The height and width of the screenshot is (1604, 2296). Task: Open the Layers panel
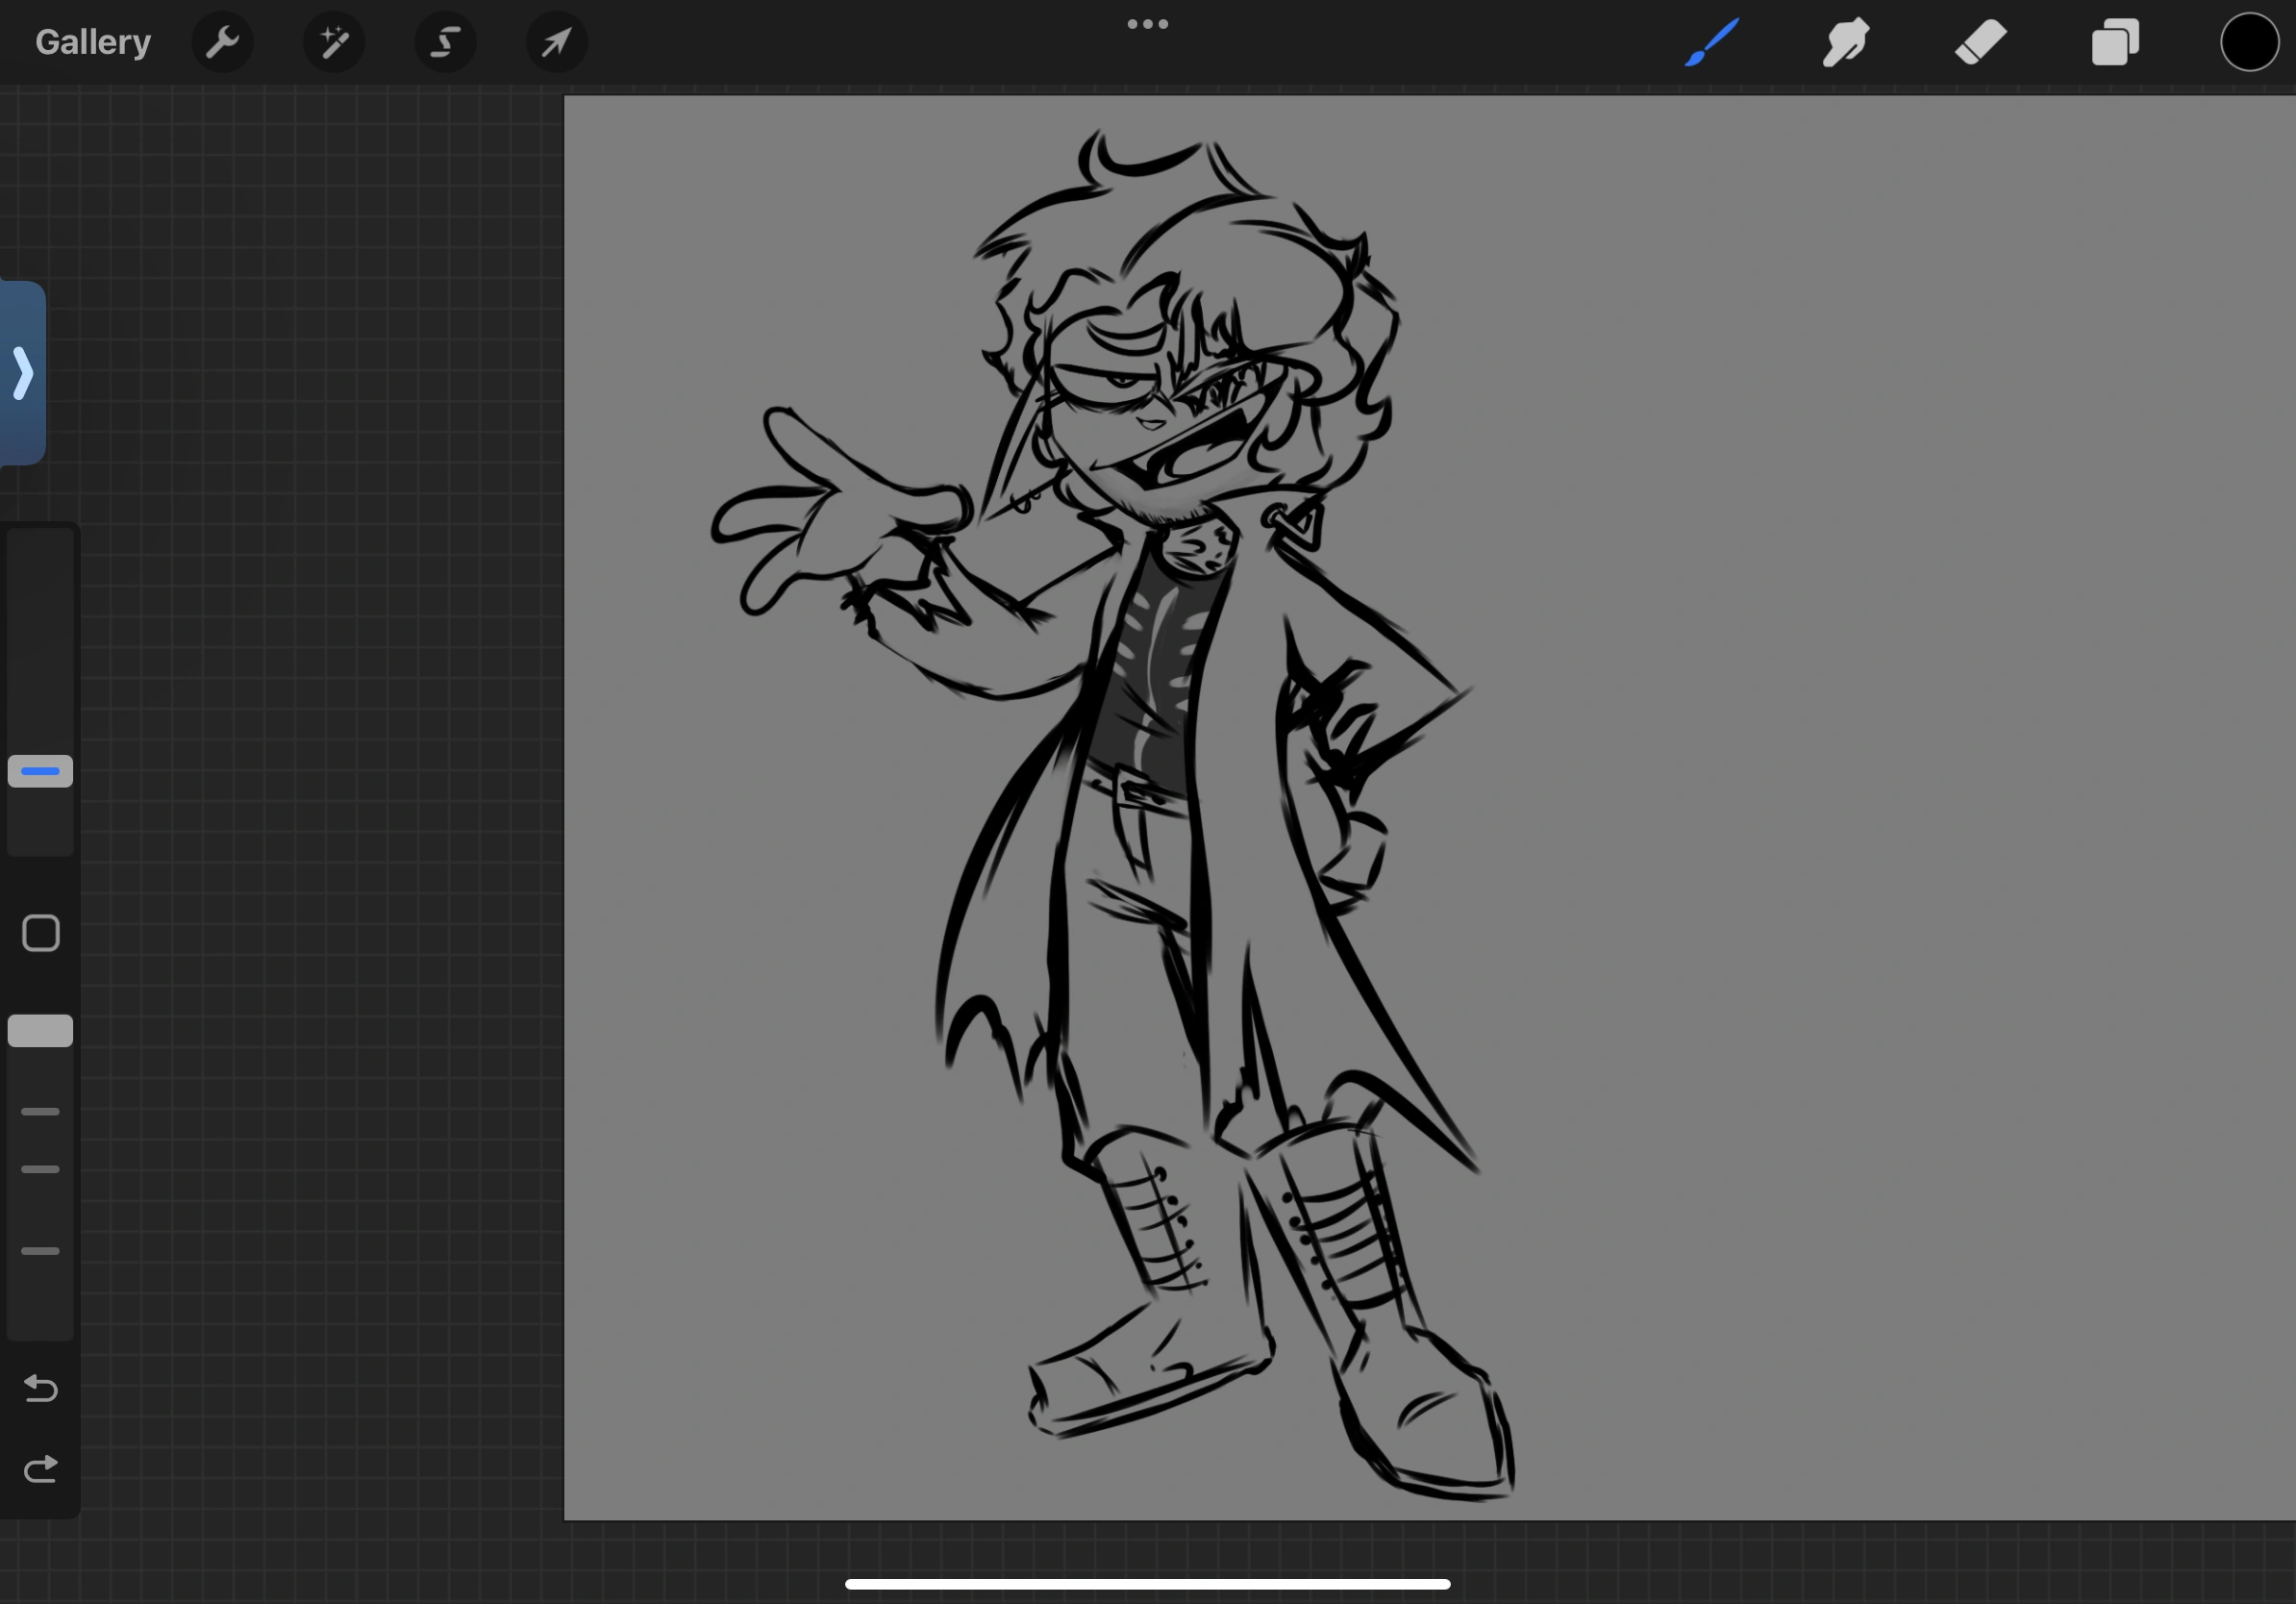click(2115, 42)
